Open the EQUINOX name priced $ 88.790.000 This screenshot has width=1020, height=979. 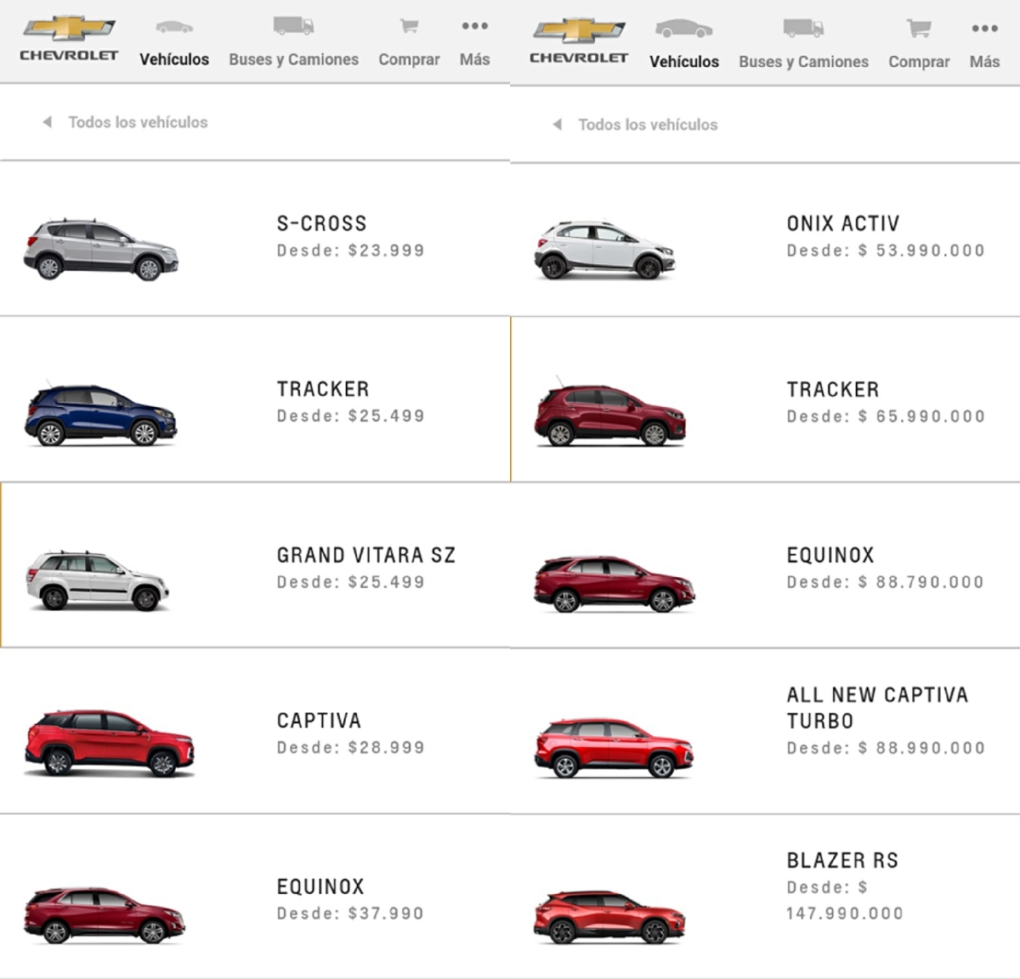tap(830, 555)
